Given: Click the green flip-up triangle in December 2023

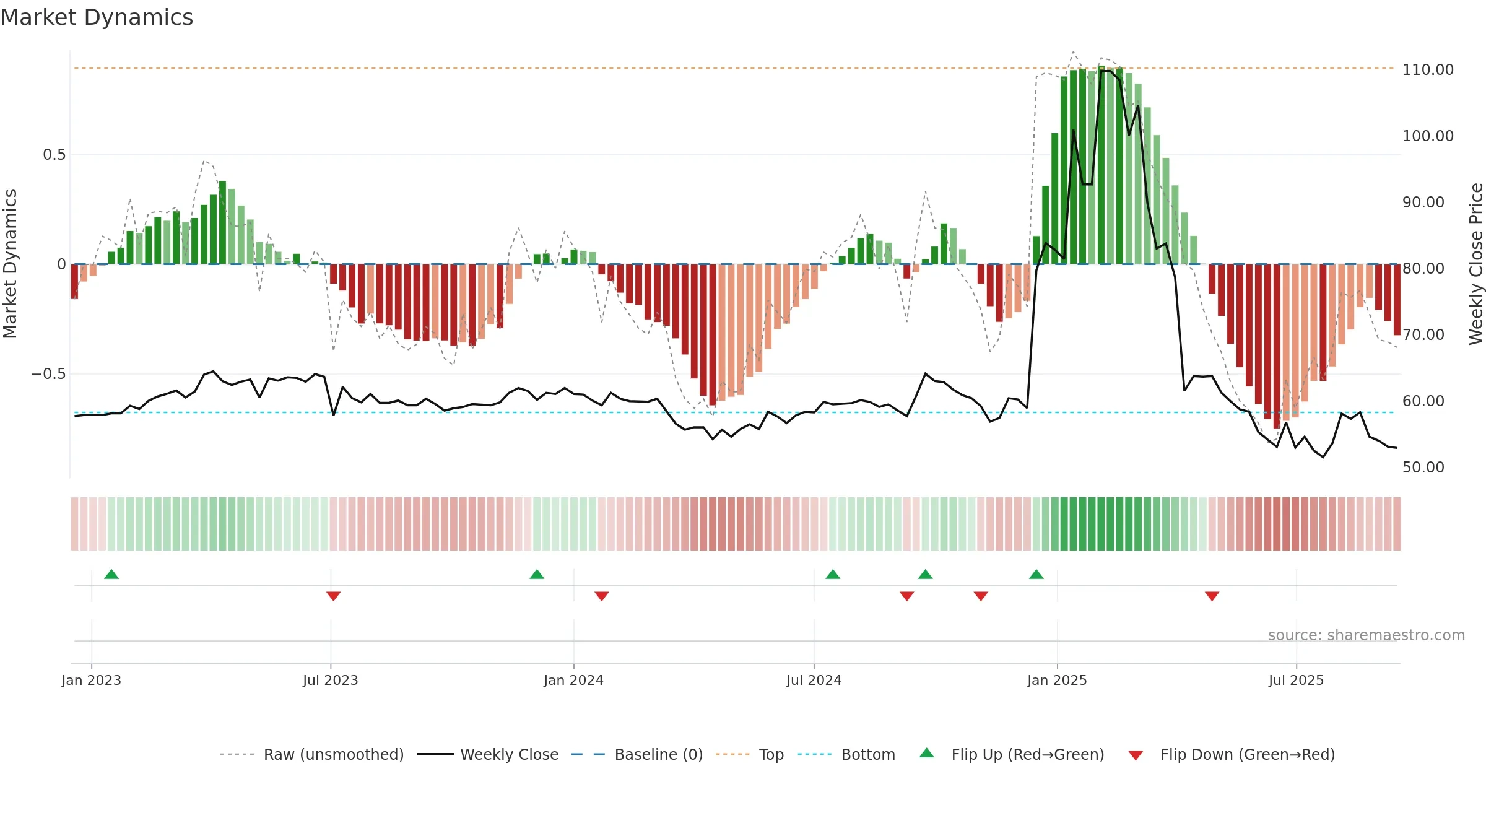Looking at the screenshot, I should click(x=537, y=574).
